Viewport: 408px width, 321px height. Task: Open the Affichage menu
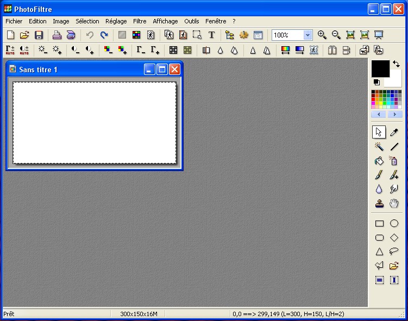coord(165,21)
